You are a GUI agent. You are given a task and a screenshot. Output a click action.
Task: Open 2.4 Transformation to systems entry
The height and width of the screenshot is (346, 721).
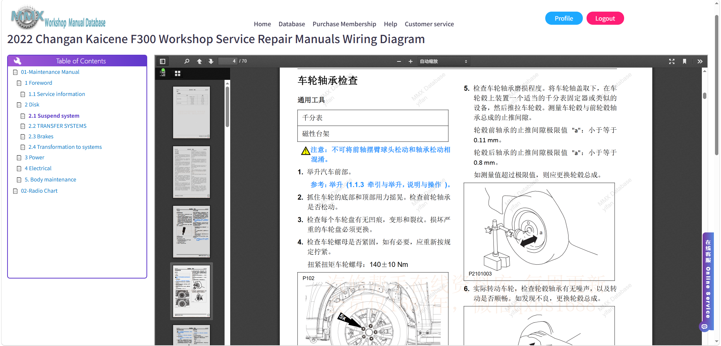click(x=65, y=147)
